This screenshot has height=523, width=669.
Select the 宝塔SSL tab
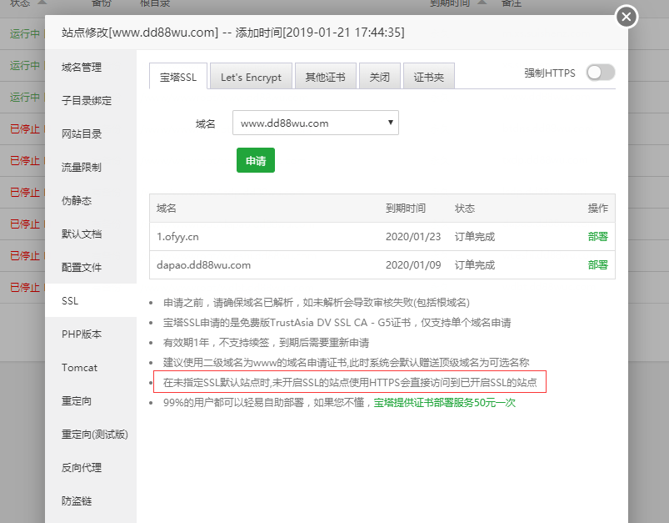(178, 77)
